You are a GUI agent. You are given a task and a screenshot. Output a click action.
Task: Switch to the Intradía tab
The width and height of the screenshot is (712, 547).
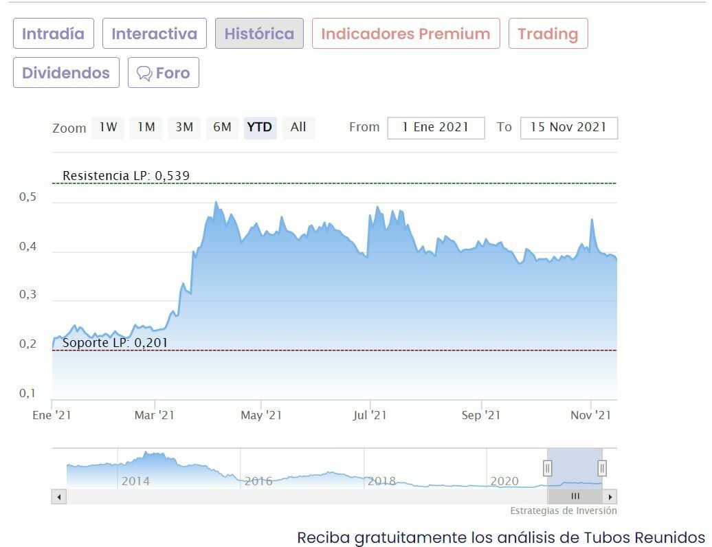coord(53,34)
